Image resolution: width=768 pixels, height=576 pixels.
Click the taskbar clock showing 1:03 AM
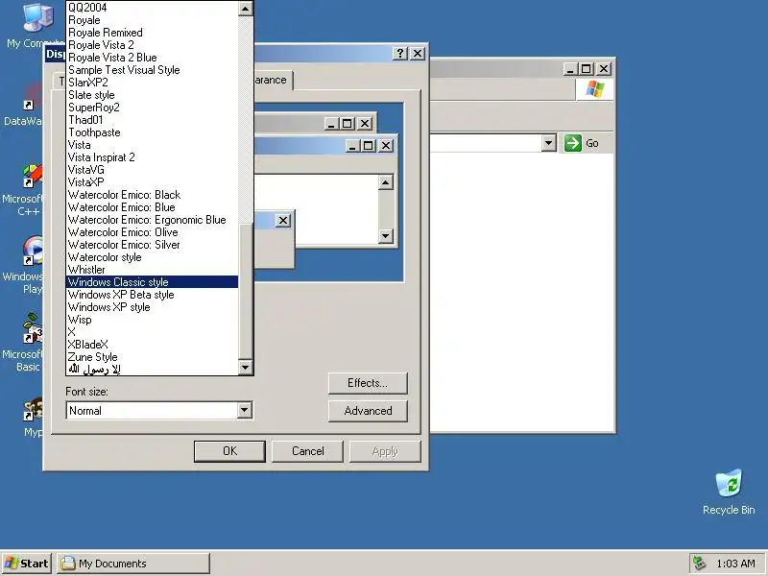click(x=735, y=564)
